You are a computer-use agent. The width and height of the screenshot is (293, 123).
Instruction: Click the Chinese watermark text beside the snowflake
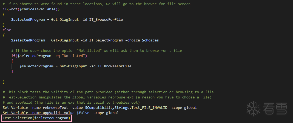click(x=275, y=108)
